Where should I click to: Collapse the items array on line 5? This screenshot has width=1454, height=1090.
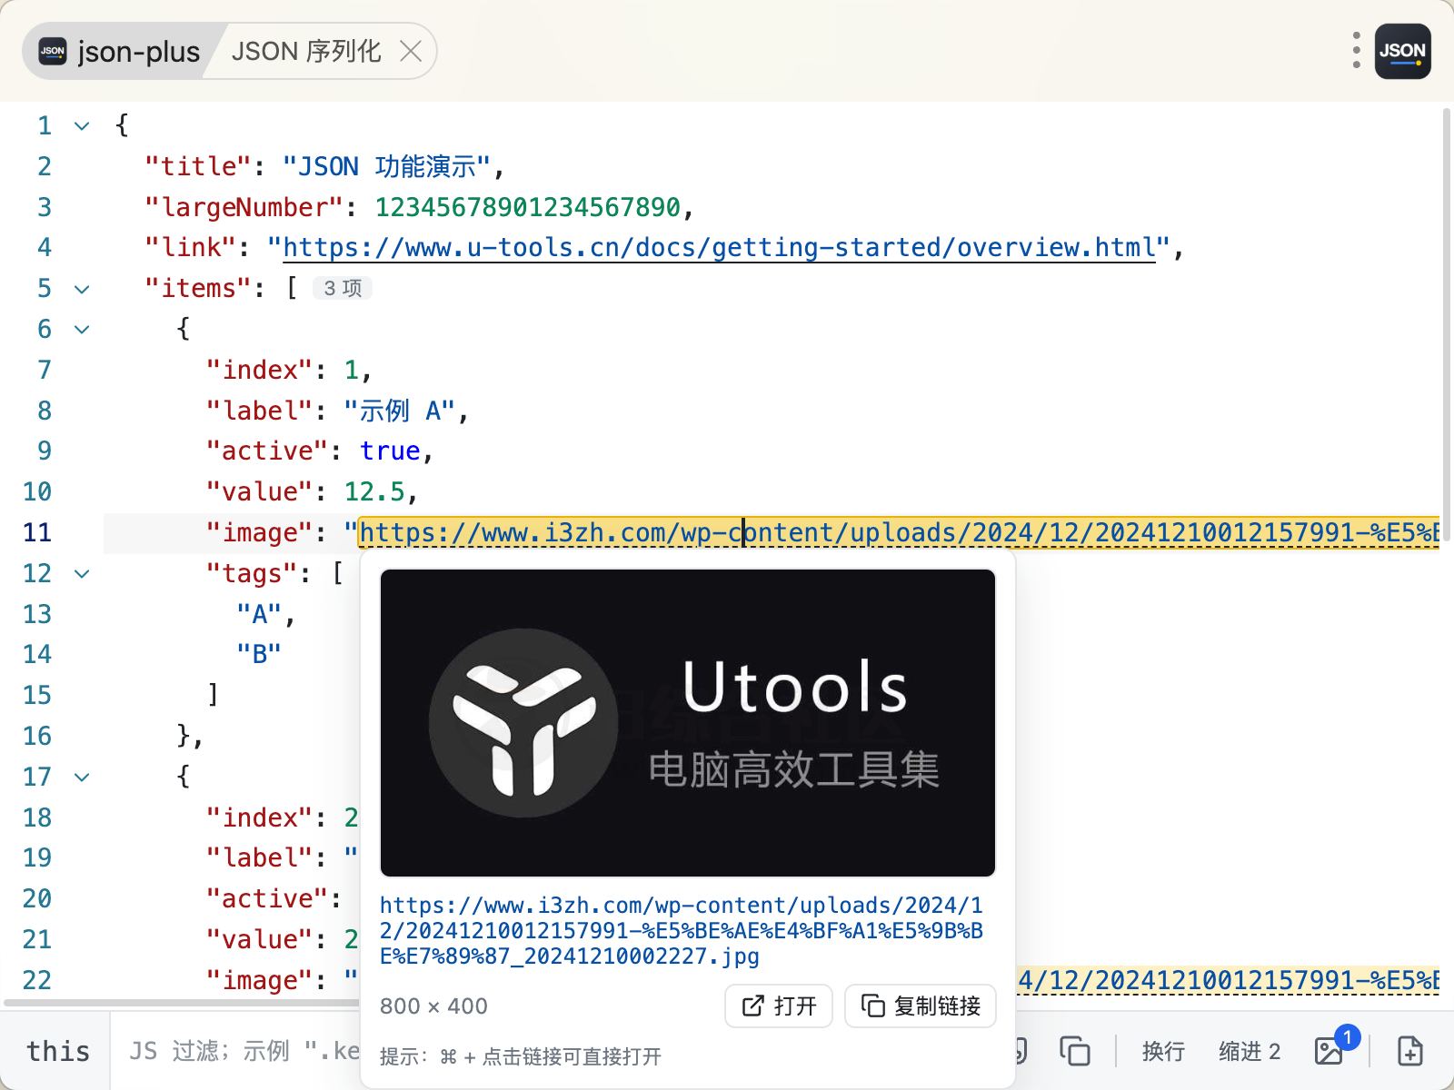tap(82, 289)
